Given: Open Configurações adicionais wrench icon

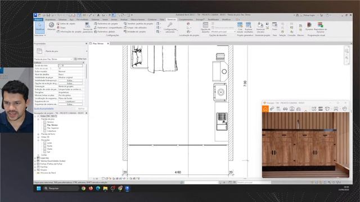Looking at the screenshot, I should (x=170, y=25).
